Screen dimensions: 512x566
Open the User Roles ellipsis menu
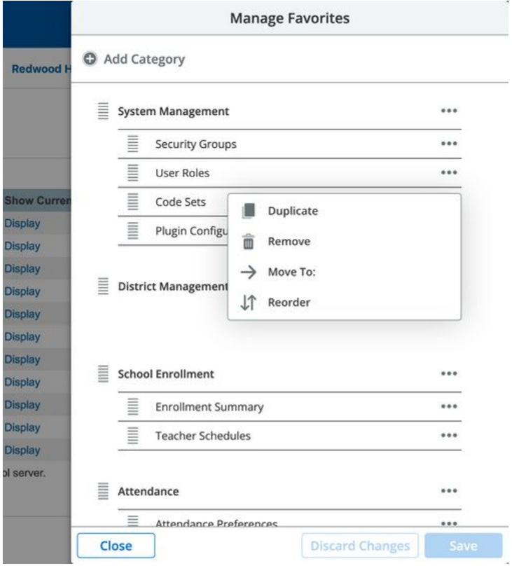448,173
